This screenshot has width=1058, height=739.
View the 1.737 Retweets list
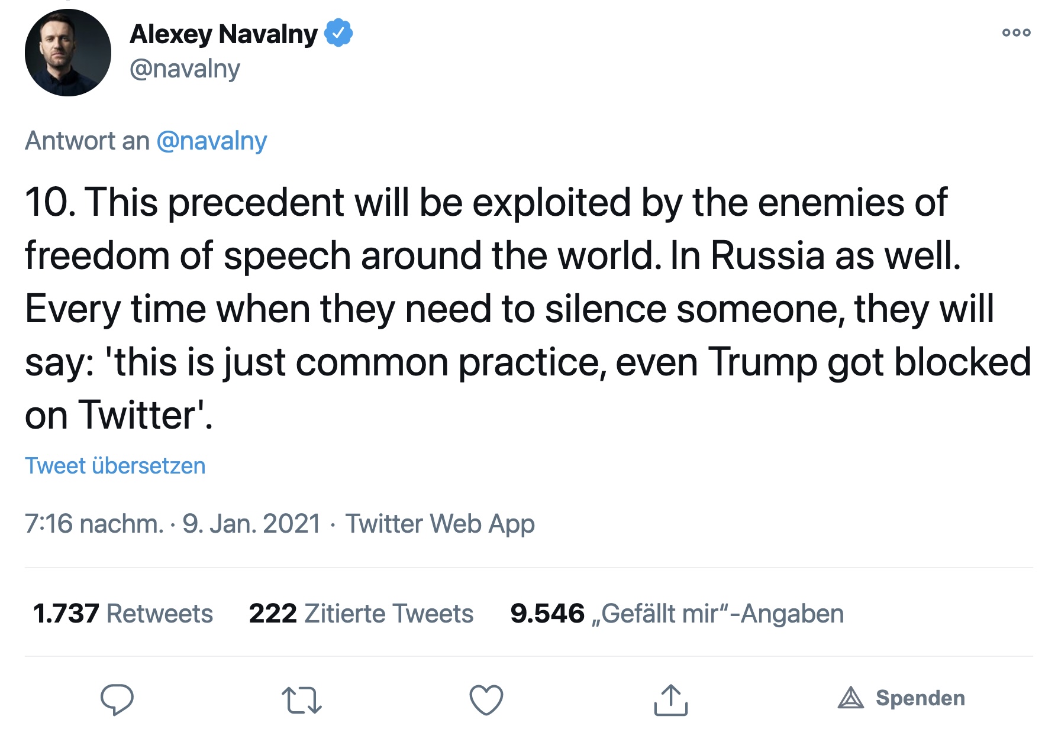pyautogui.click(x=123, y=614)
